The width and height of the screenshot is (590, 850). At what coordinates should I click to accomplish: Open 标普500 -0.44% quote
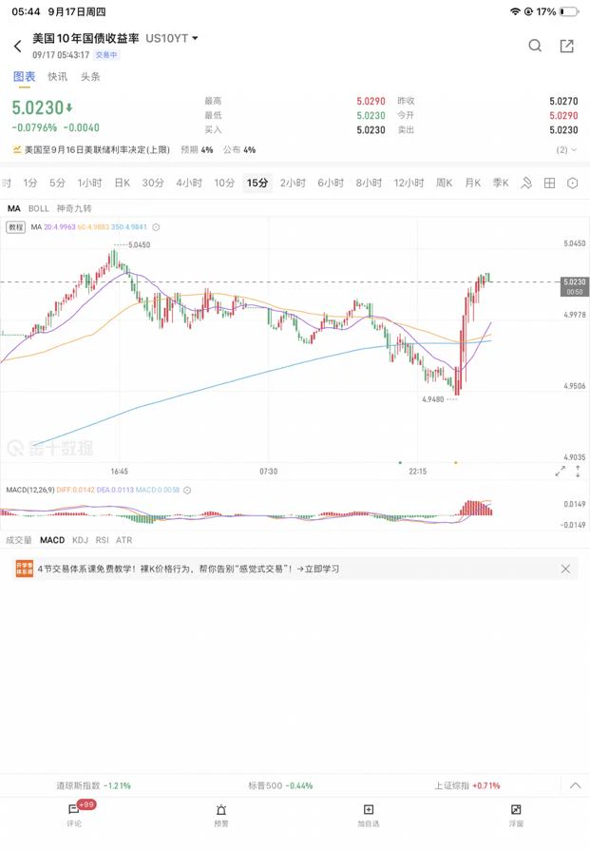coord(280,785)
